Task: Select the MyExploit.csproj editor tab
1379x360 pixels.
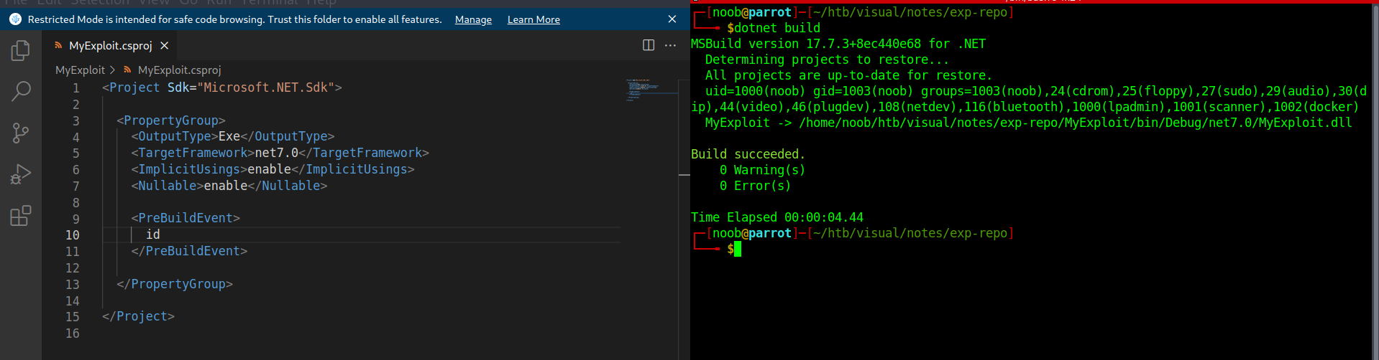Action: click(x=111, y=45)
